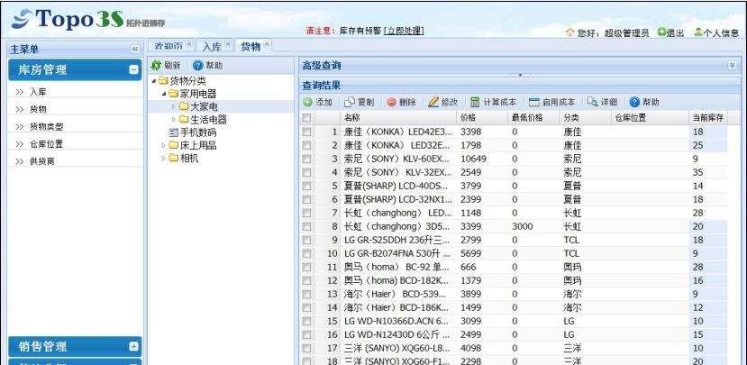Sort by the 最低价格 column header
Viewport: 747px width, 365px height.
tap(533, 118)
